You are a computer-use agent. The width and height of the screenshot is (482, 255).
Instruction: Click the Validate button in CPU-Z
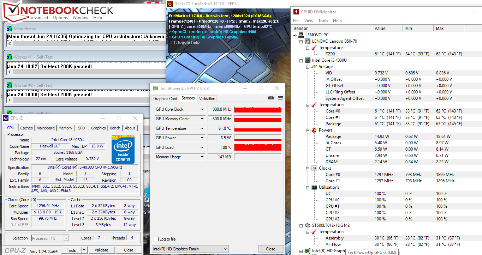tap(101, 250)
